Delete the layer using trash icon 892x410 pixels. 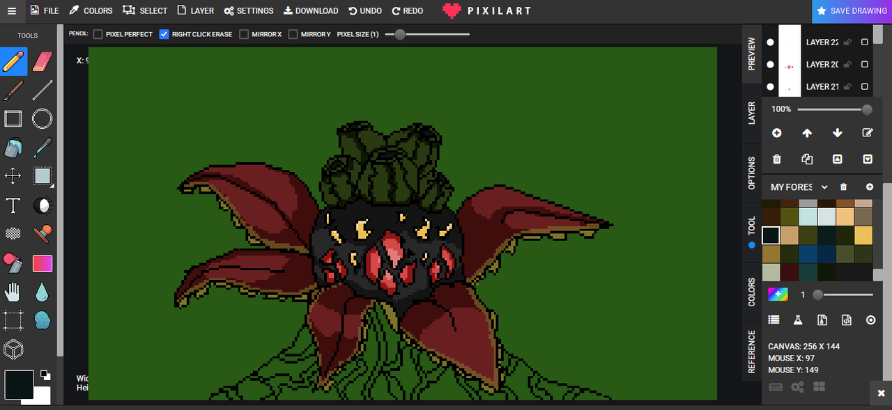(777, 159)
